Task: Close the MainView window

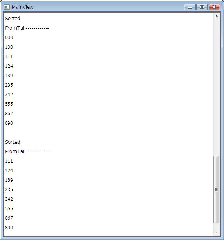Action: [214, 7]
